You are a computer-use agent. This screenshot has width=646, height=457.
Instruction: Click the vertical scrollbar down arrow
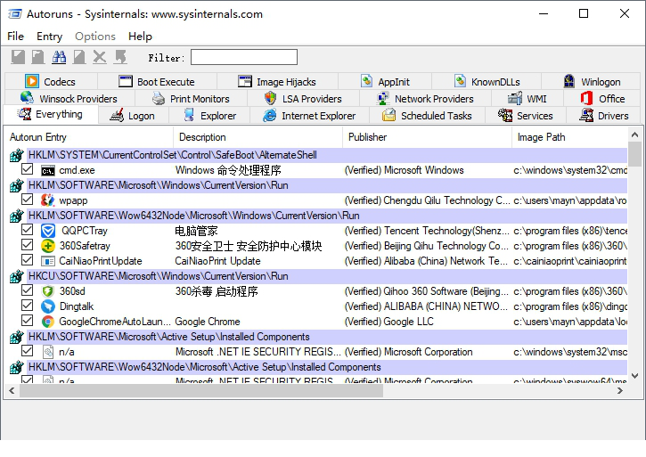(634, 376)
